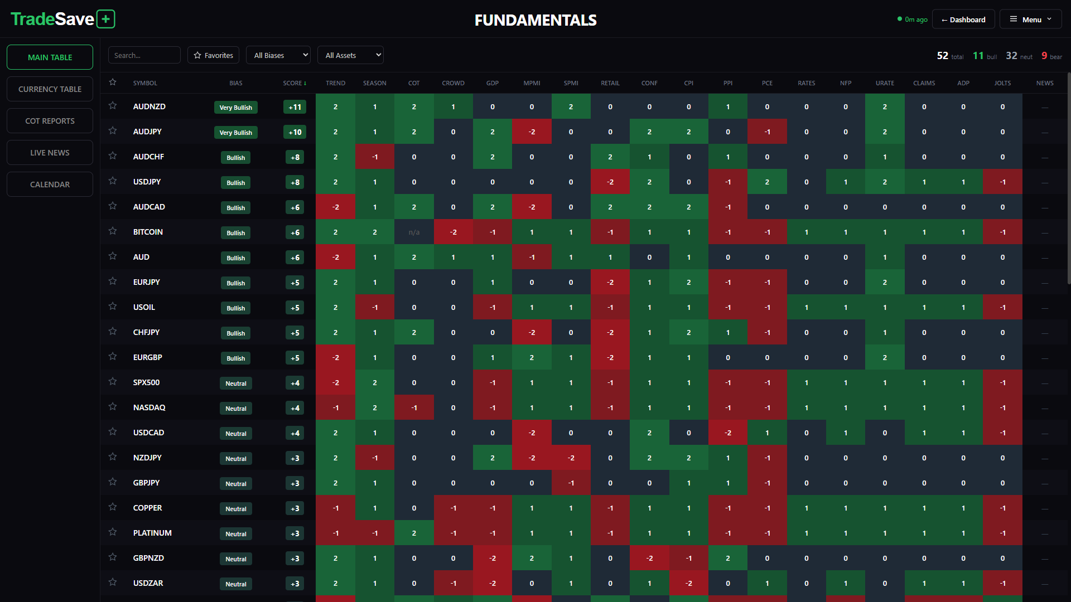Click the GBPJPY row star icon
This screenshot has width=1071, height=602.
tap(113, 482)
